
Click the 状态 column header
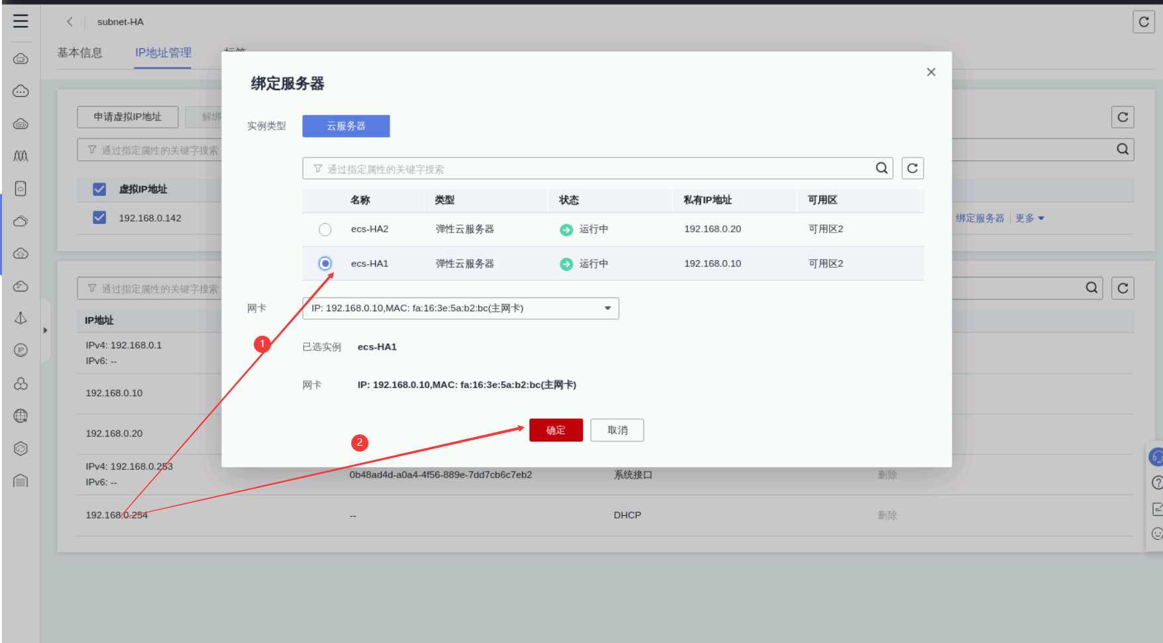point(569,200)
